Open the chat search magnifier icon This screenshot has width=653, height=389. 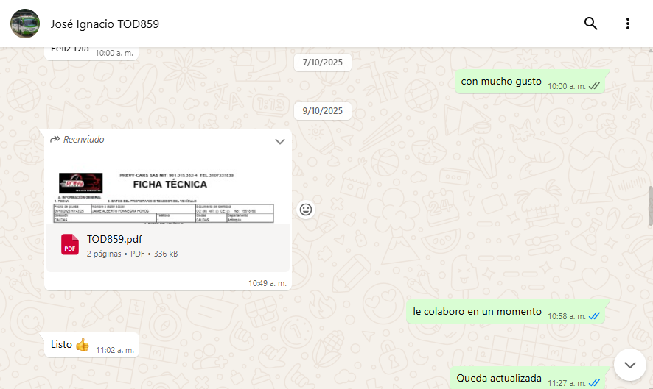(x=590, y=24)
